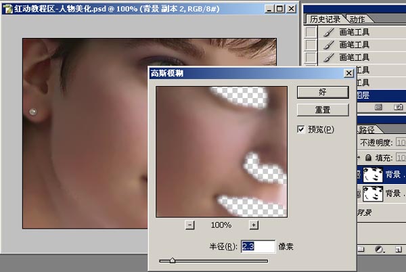Click the zoom in plus button in preview
406x272 pixels.
[254, 225]
